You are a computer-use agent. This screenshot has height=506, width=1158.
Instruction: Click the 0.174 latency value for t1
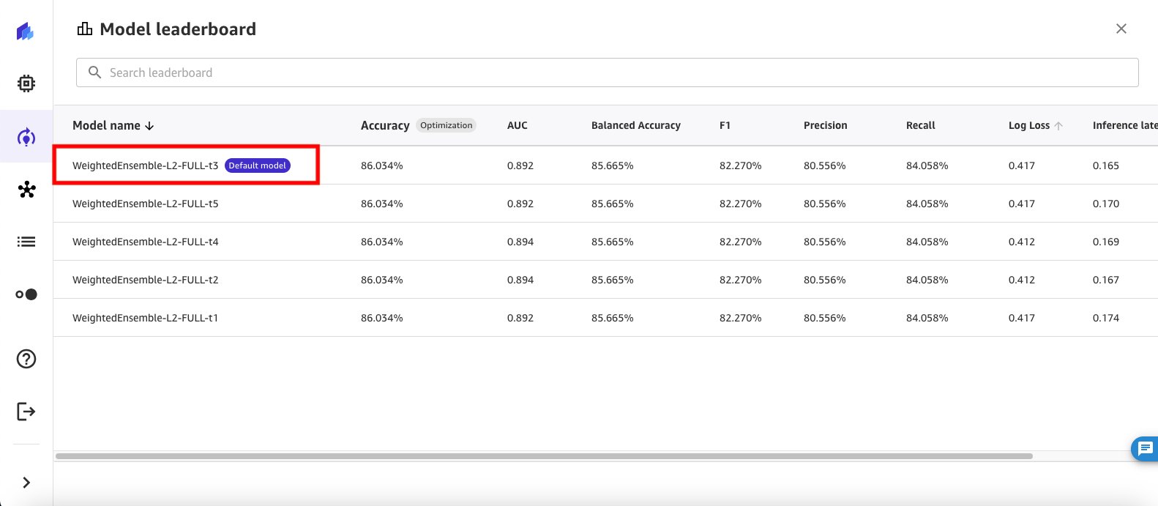(1105, 318)
